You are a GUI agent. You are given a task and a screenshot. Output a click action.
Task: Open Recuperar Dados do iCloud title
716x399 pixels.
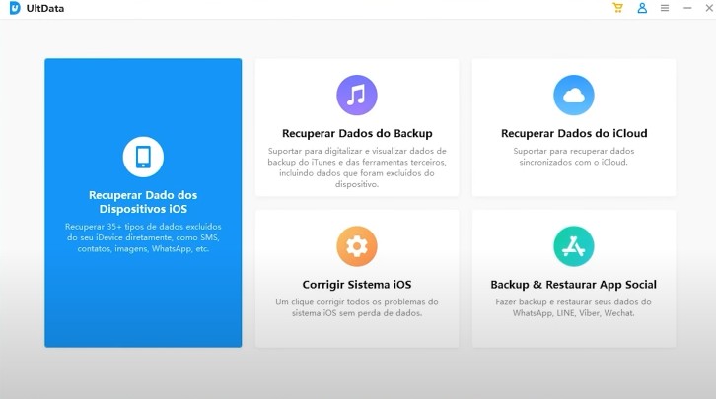pos(574,133)
